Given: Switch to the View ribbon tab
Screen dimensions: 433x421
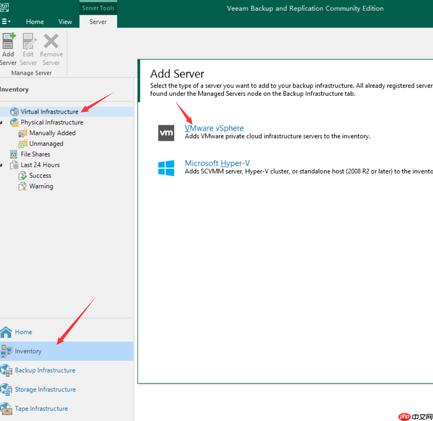Looking at the screenshot, I should (x=65, y=22).
